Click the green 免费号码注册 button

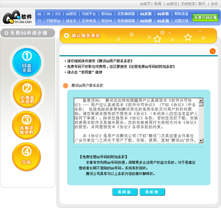[205, 18]
